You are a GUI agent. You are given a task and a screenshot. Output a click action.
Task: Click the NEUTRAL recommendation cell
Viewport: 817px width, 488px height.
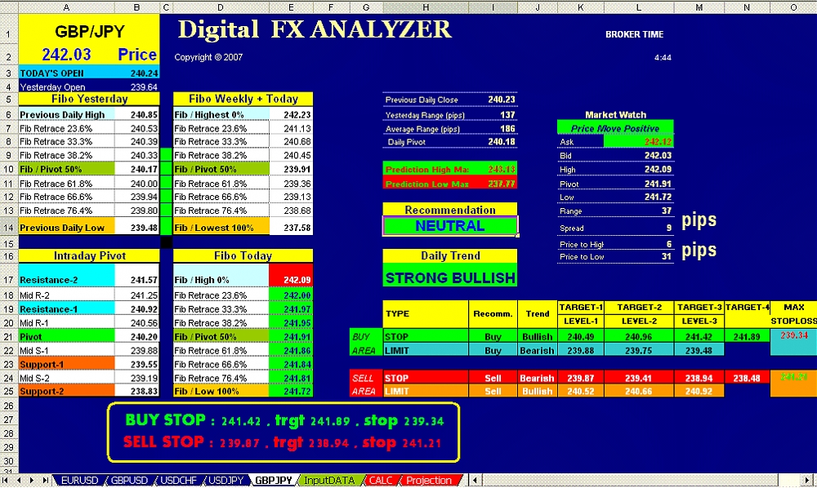(x=449, y=226)
